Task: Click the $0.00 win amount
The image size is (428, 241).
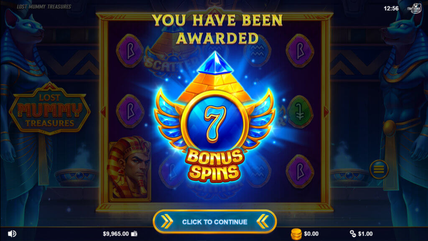Action: (x=311, y=234)
